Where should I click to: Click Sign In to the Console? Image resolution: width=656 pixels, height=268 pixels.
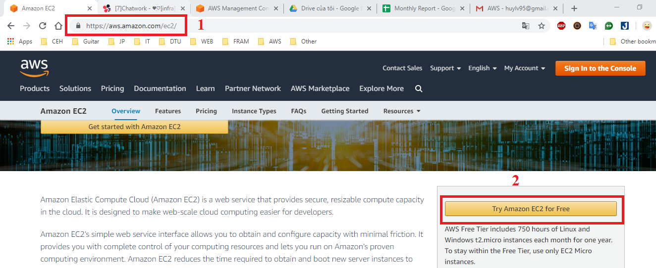tap(600, 68)
